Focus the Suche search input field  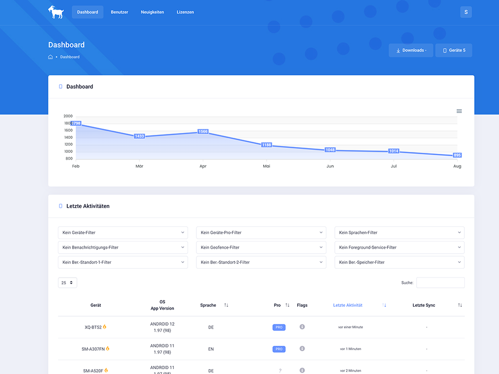point(440,283)
